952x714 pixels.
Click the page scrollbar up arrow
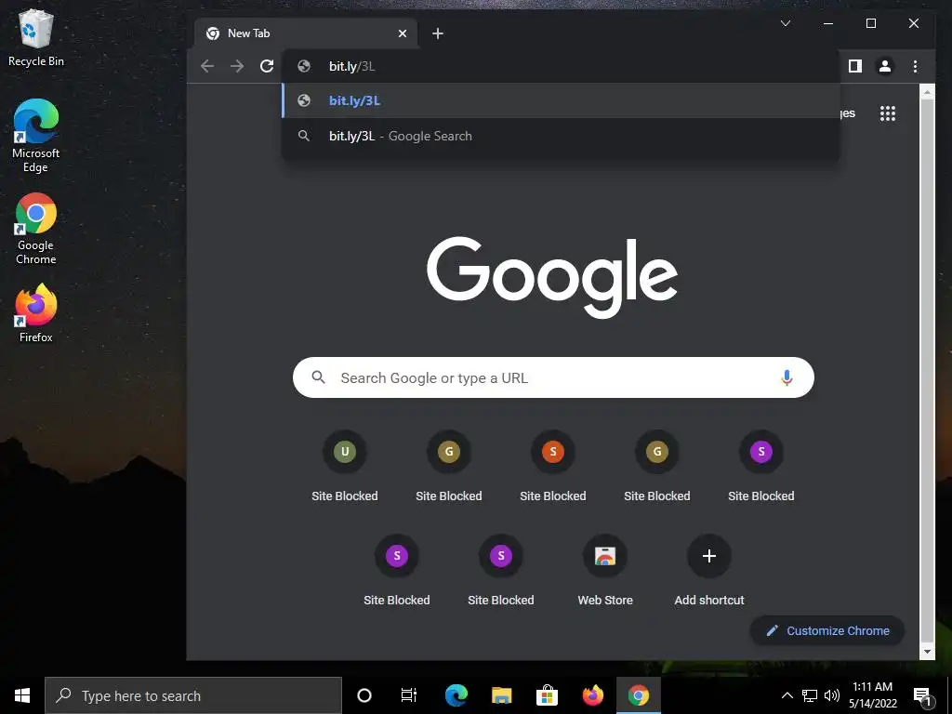pos(927,92)
